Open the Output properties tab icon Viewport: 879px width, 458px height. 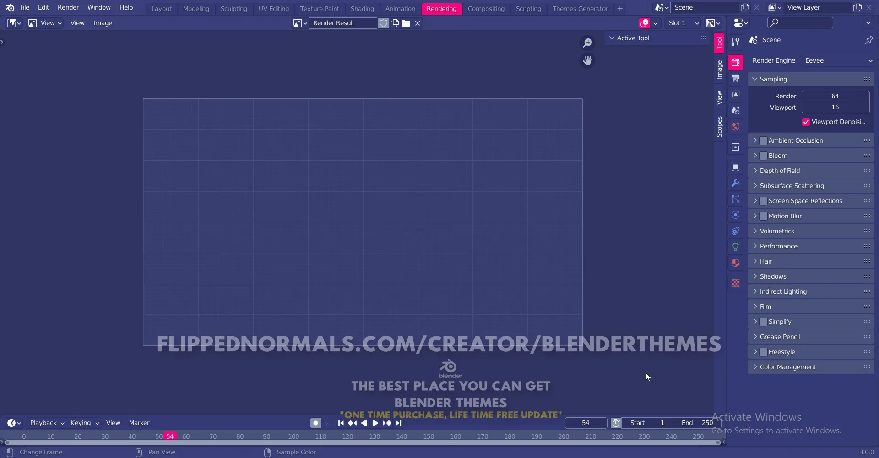click(x=735, y=78)
